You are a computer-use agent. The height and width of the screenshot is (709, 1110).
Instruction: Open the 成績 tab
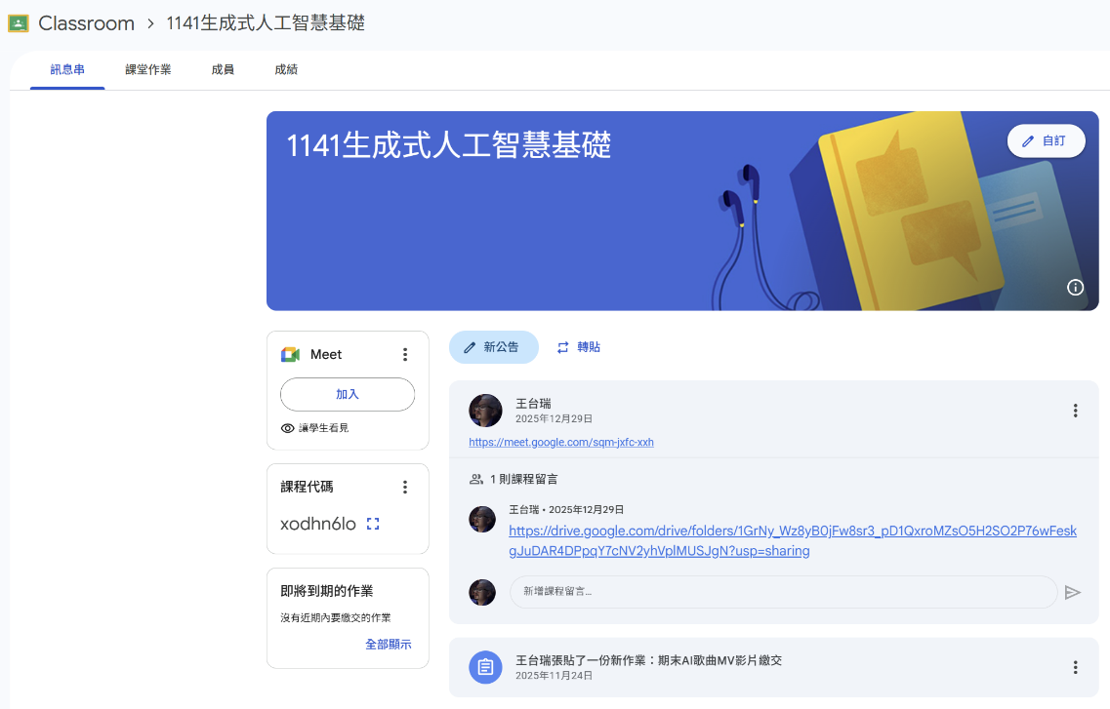click(x=286, y=70)
